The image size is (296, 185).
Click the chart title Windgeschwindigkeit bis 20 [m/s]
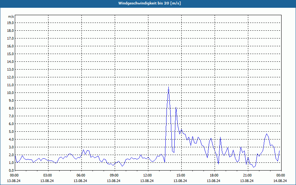(149, 3)
